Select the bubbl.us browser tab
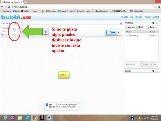Screen dimensions: 161x121 click(x=12, y=2)
